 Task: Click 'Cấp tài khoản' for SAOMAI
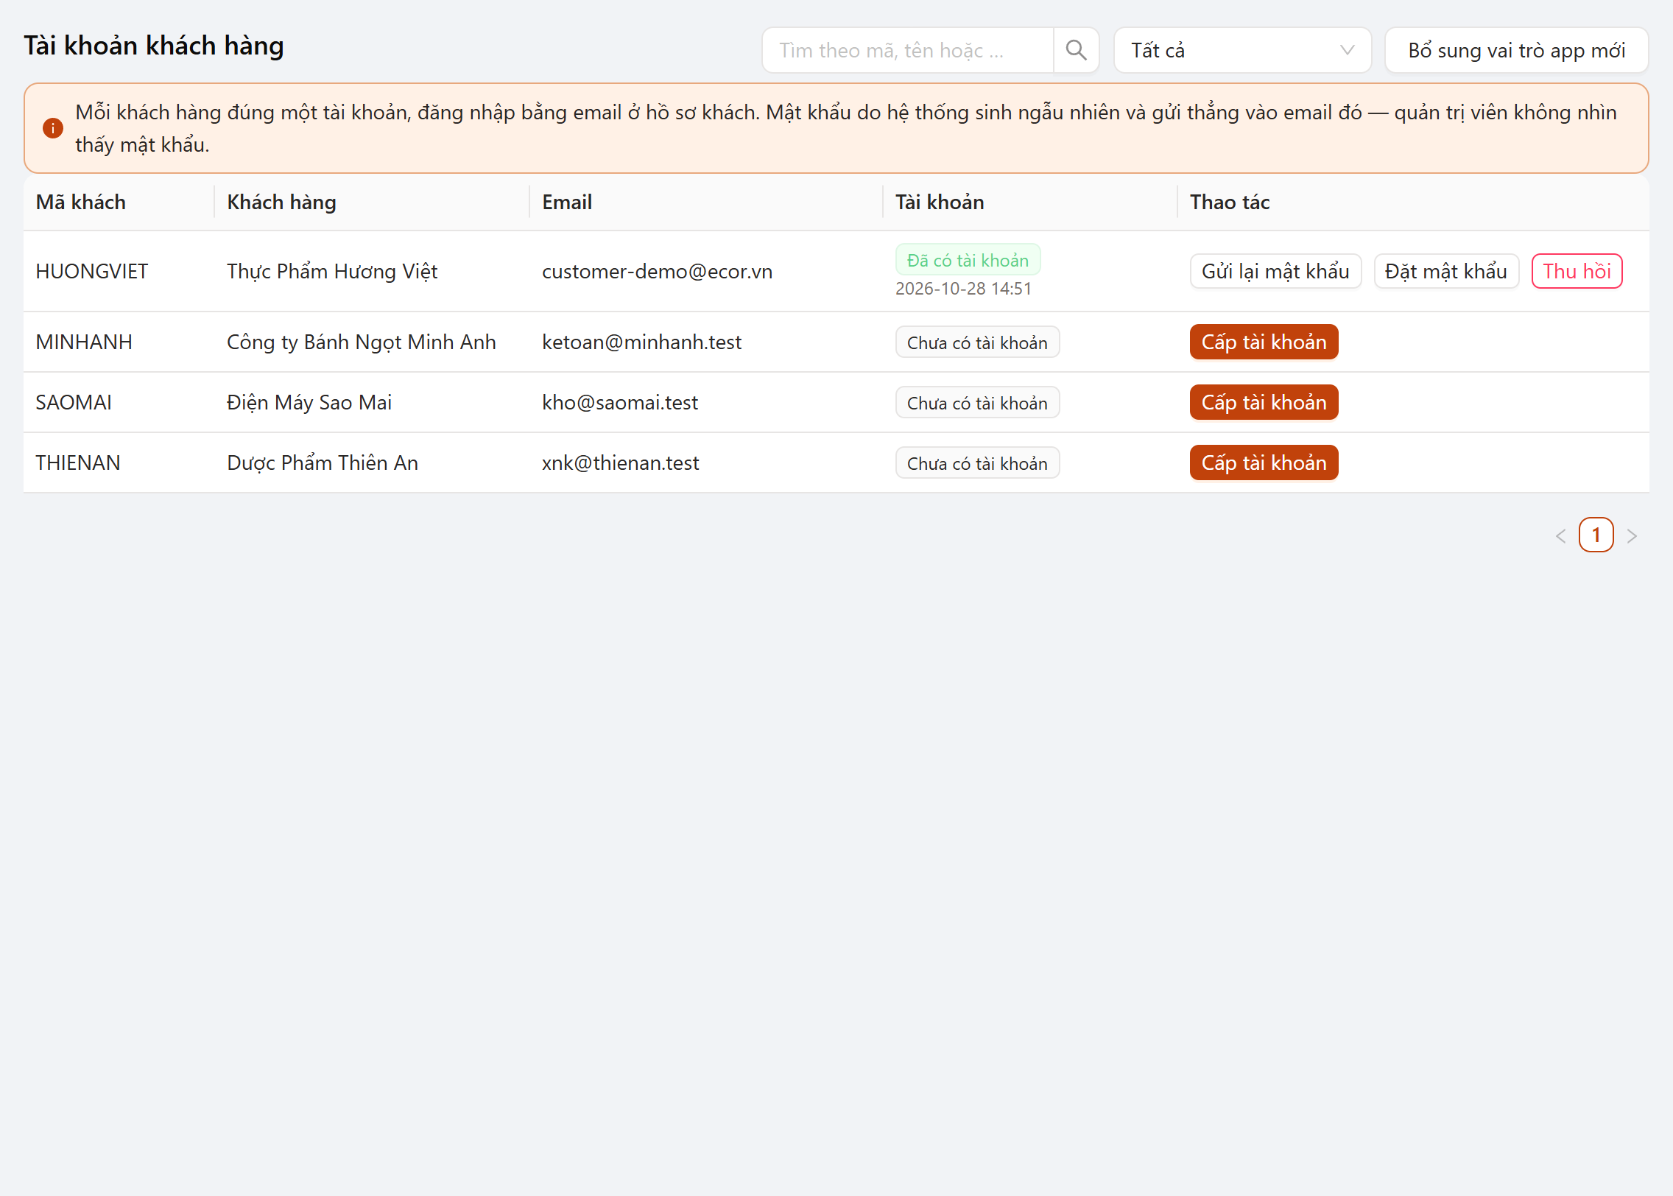click(x=1264, y=402)
